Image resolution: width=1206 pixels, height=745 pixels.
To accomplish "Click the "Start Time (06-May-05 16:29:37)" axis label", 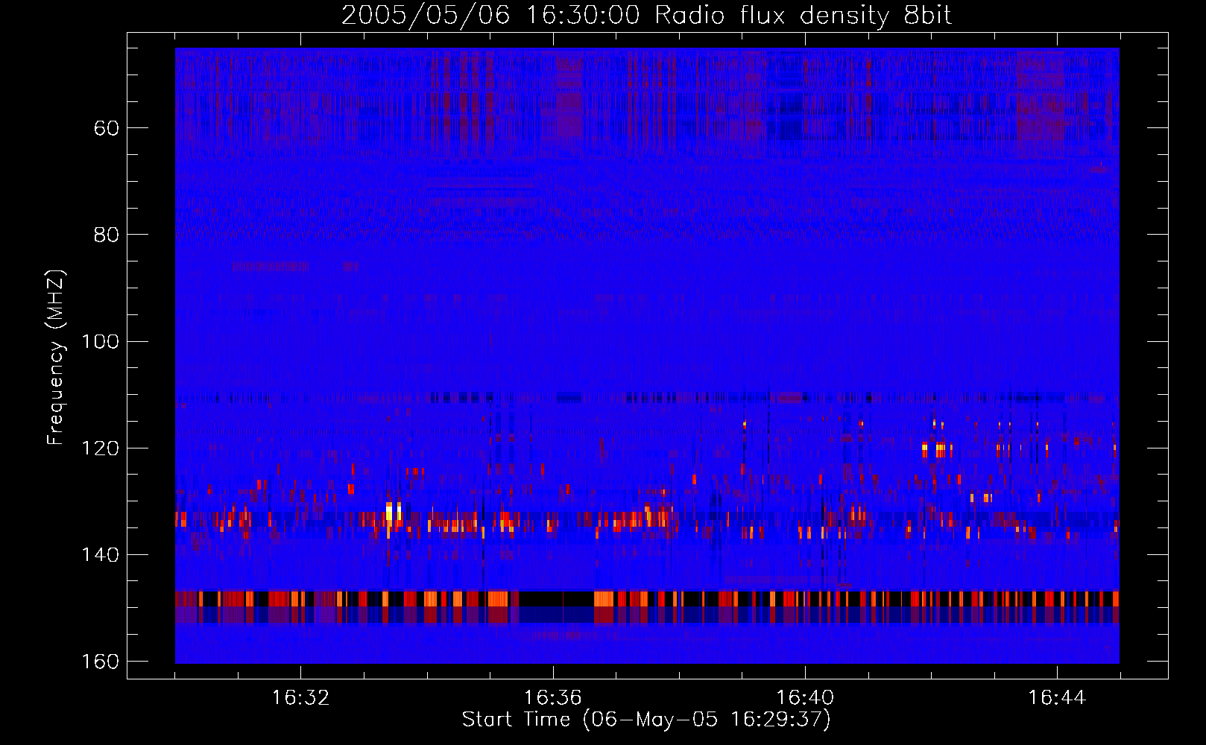I will 646,720.
